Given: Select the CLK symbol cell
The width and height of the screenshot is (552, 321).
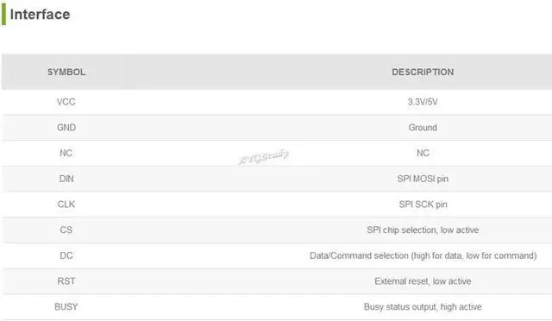Looking at the screenshot, I should click(x=66, y=205).
